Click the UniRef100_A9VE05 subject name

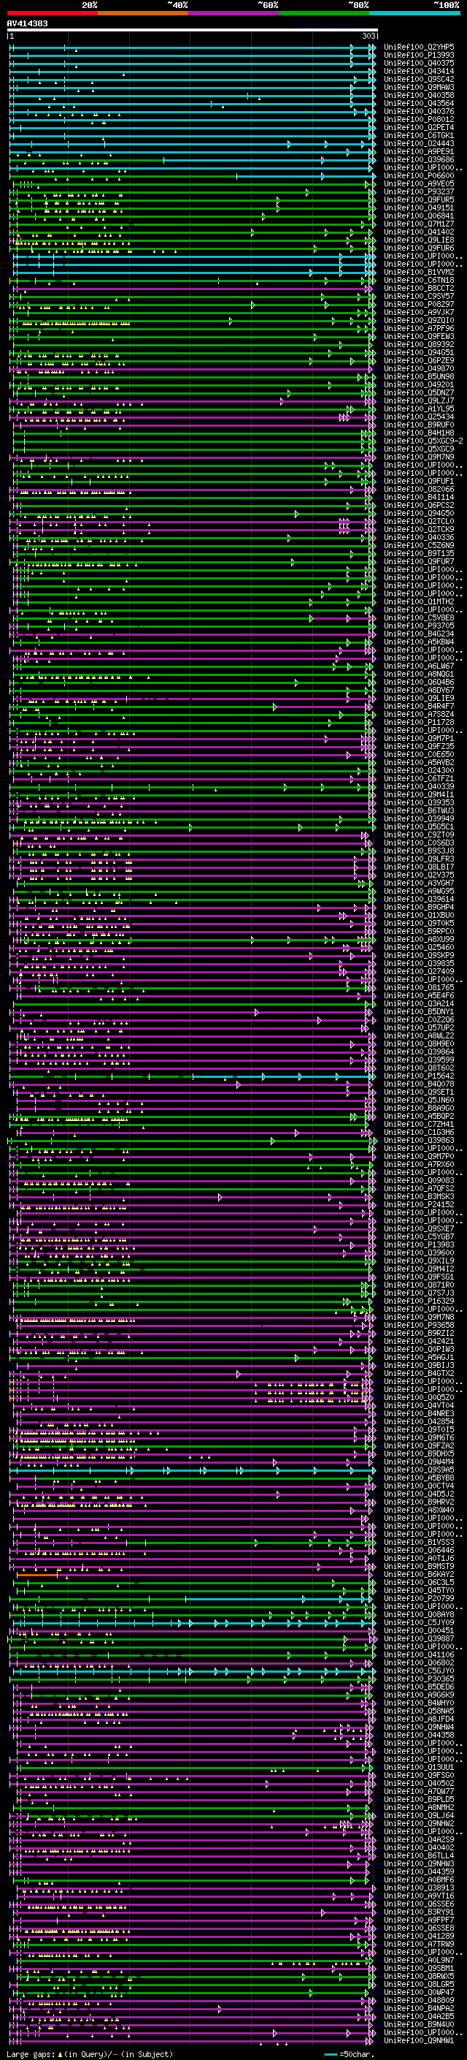click(x=419, y=184)
